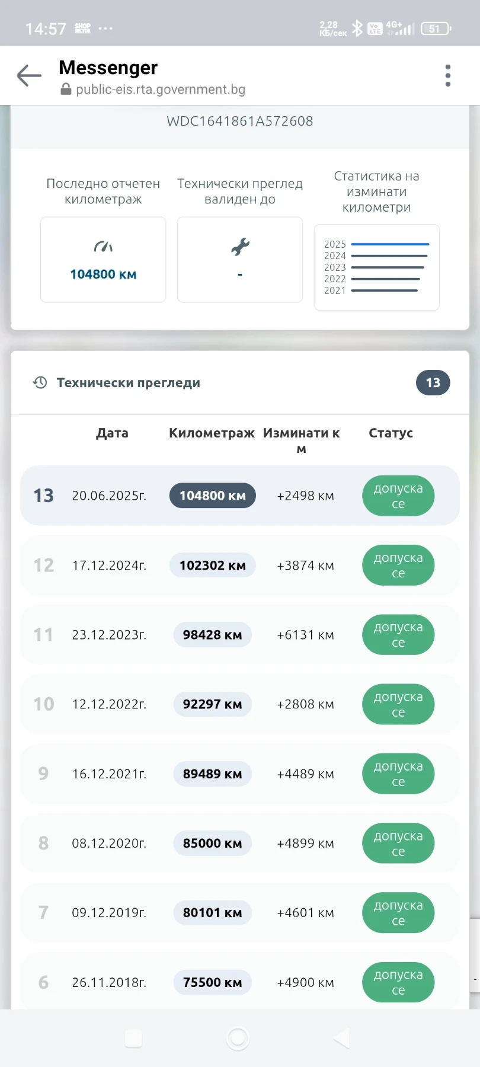480x1067 pixels.
Task: Tap the 13 inspections count badge
Action: [x=433, y=382]
